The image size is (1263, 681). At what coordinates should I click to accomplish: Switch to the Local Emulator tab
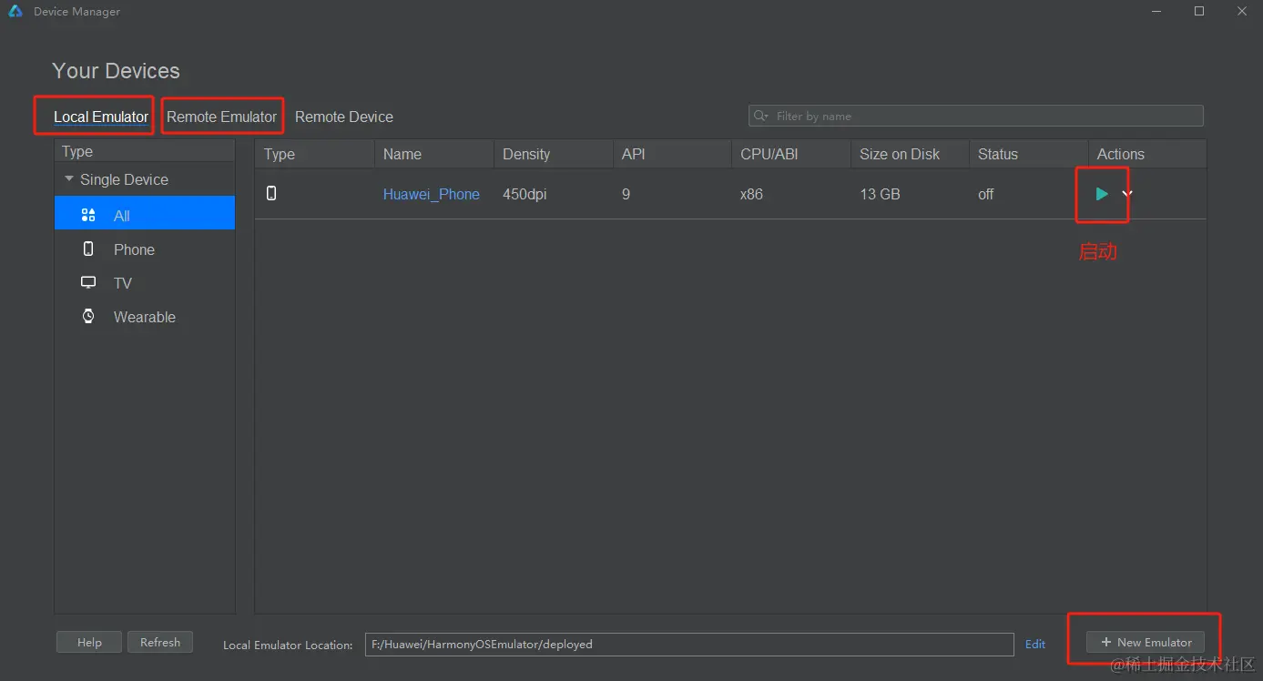101,117
